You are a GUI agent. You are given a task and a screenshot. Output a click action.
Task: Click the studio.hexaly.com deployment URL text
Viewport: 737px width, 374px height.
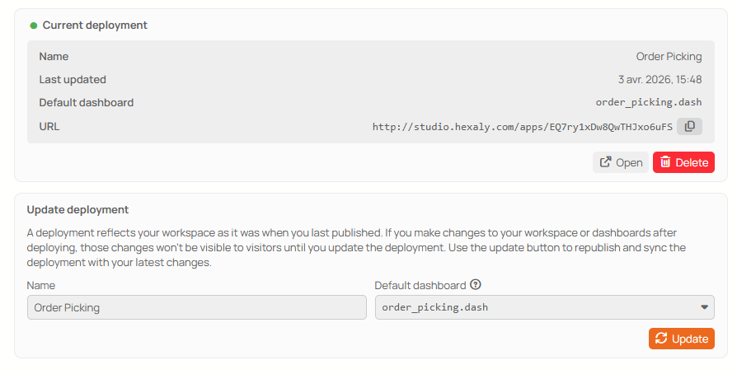tap(522, 127)
